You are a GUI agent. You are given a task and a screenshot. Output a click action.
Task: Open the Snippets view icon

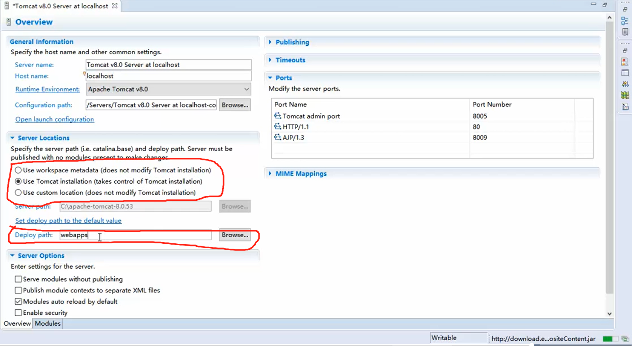pyautogui.click(x=625, y=107)
